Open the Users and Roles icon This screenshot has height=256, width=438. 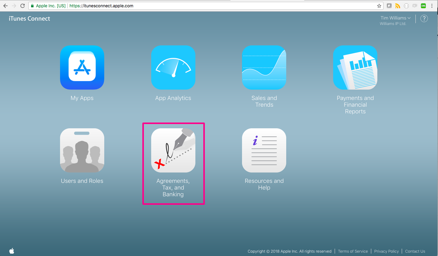pos(82,151)
